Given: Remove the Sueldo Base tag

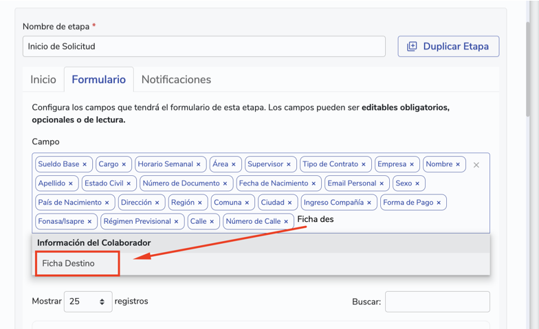Looking at the screenshot, I should tap(85, 165).
